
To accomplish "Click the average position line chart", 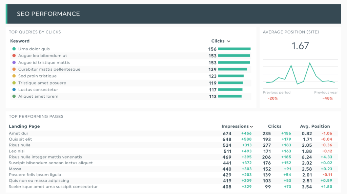I will tap(300, 74).
